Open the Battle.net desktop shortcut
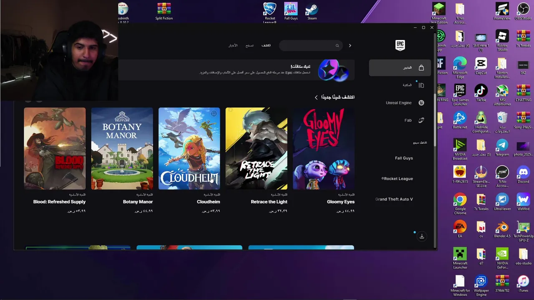 coord(460,120)
